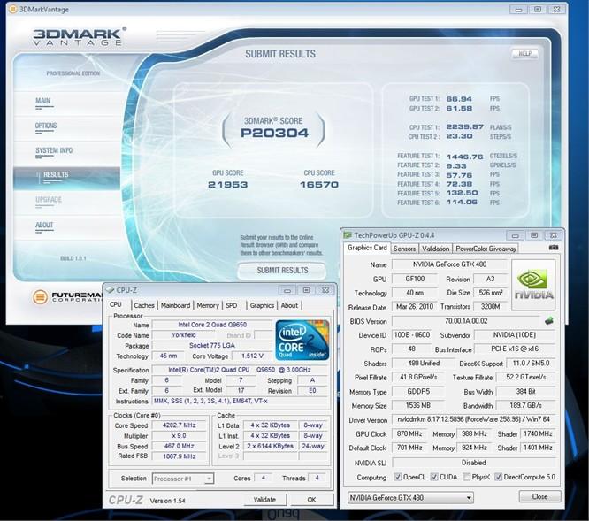This screenshot has width=589, height=521.
Task: Toggle the DirectCompute 5.0 checkbox
Action: 498,477
